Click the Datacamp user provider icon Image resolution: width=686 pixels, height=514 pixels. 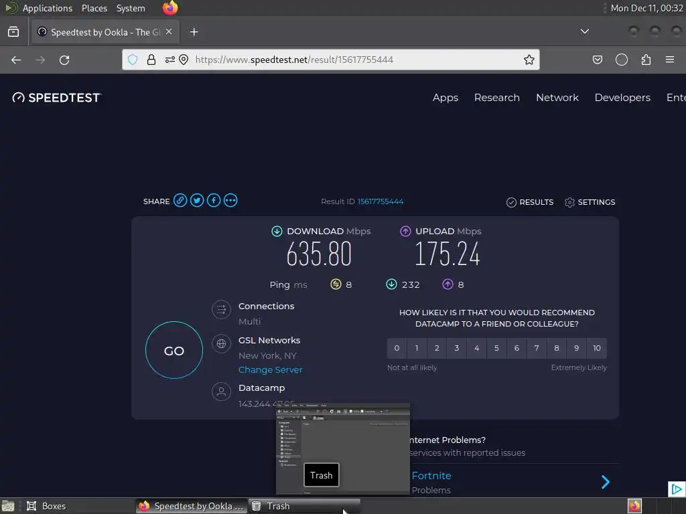[x=221, y=392]
